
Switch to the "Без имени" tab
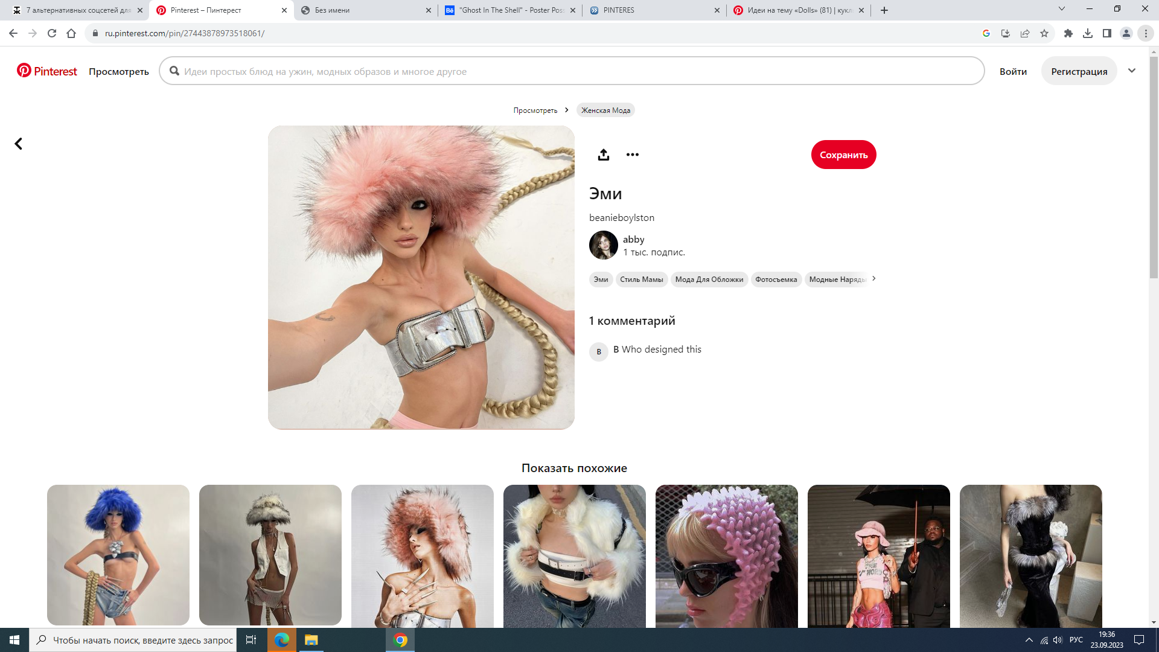366,10
